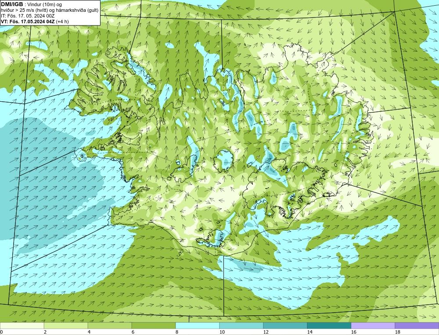The image size is (439, 335).
Task: Click the lavender 16–18 m/s legend swatch
Action: [373, 325]
